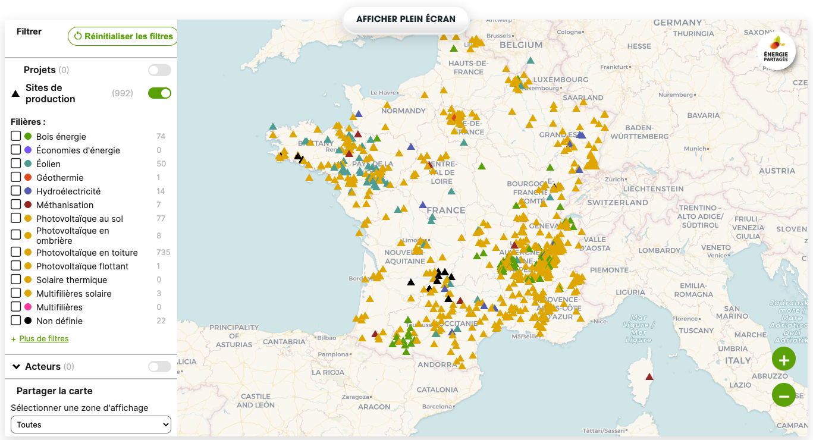The width and height of the screenshot is (813, 440).
Task: Click the green Bois énergie color dot
Action: tap(28, 137)
